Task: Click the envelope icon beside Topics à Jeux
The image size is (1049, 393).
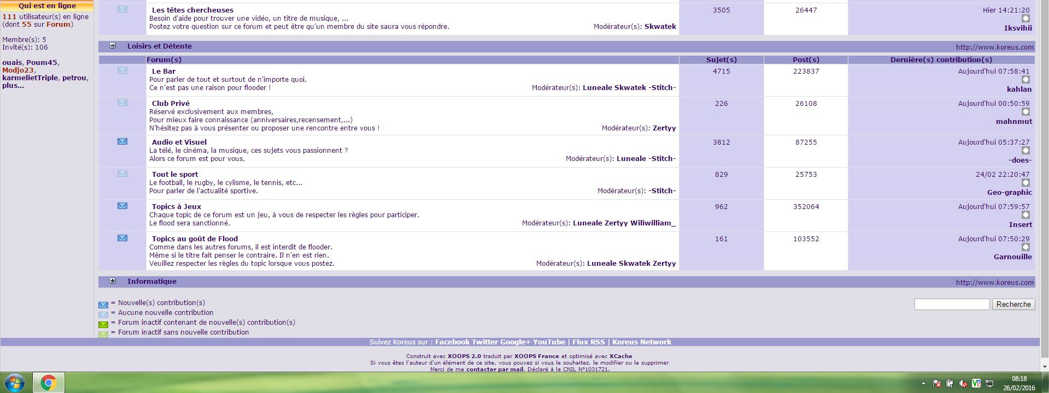Action: pos(122,206)
